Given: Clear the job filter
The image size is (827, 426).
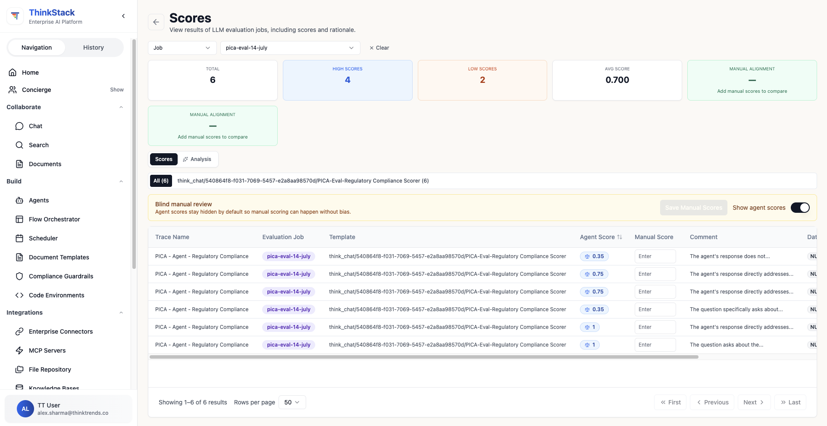Looking at the screenshot, I should tap(379, 48).
